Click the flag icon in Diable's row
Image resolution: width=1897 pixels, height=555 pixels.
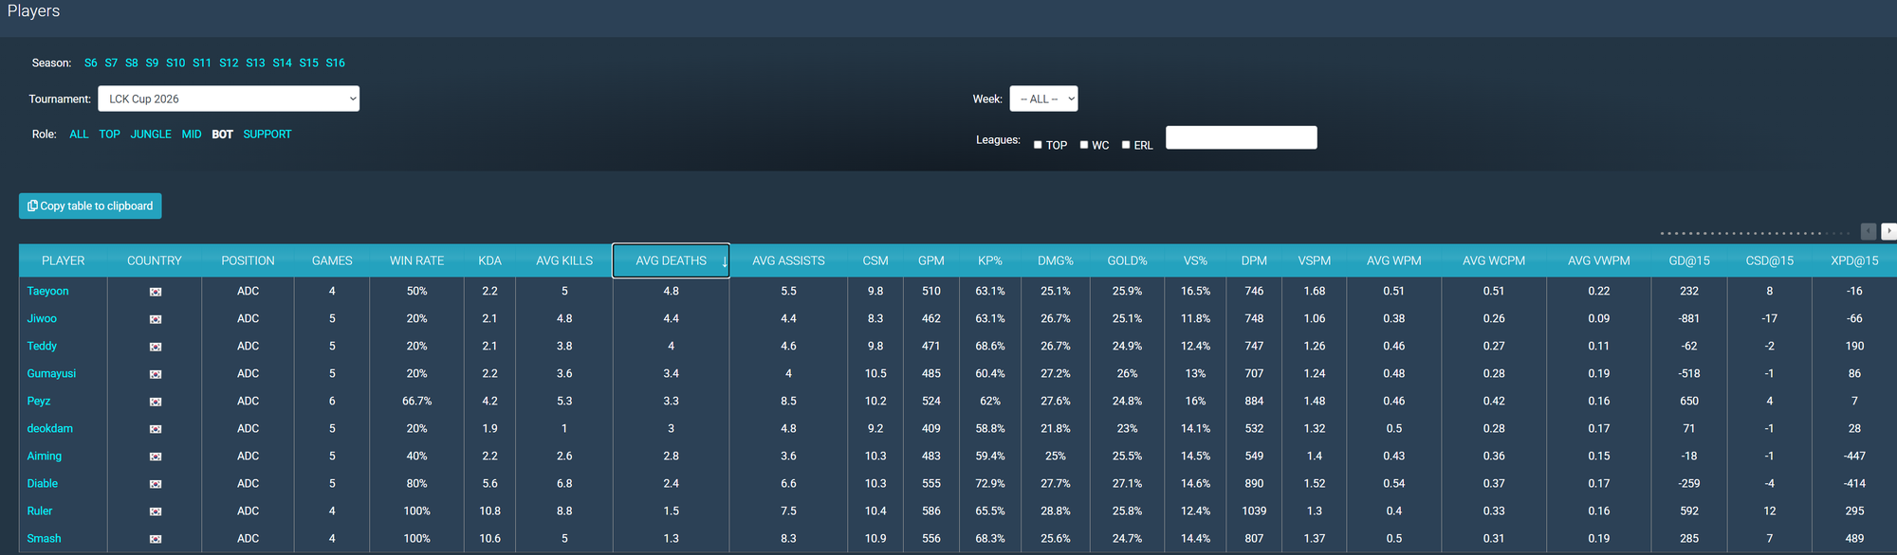pos(155,484)
